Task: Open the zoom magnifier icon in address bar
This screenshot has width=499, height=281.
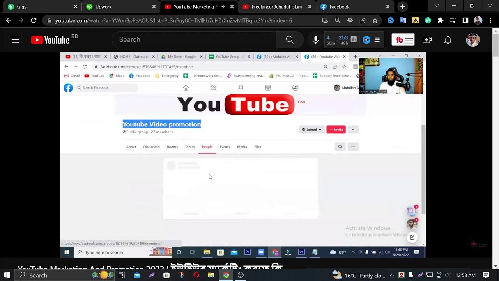Action: point(338,20)
